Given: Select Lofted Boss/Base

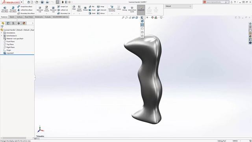Looking at the screenshot, I should click(25, 10).
